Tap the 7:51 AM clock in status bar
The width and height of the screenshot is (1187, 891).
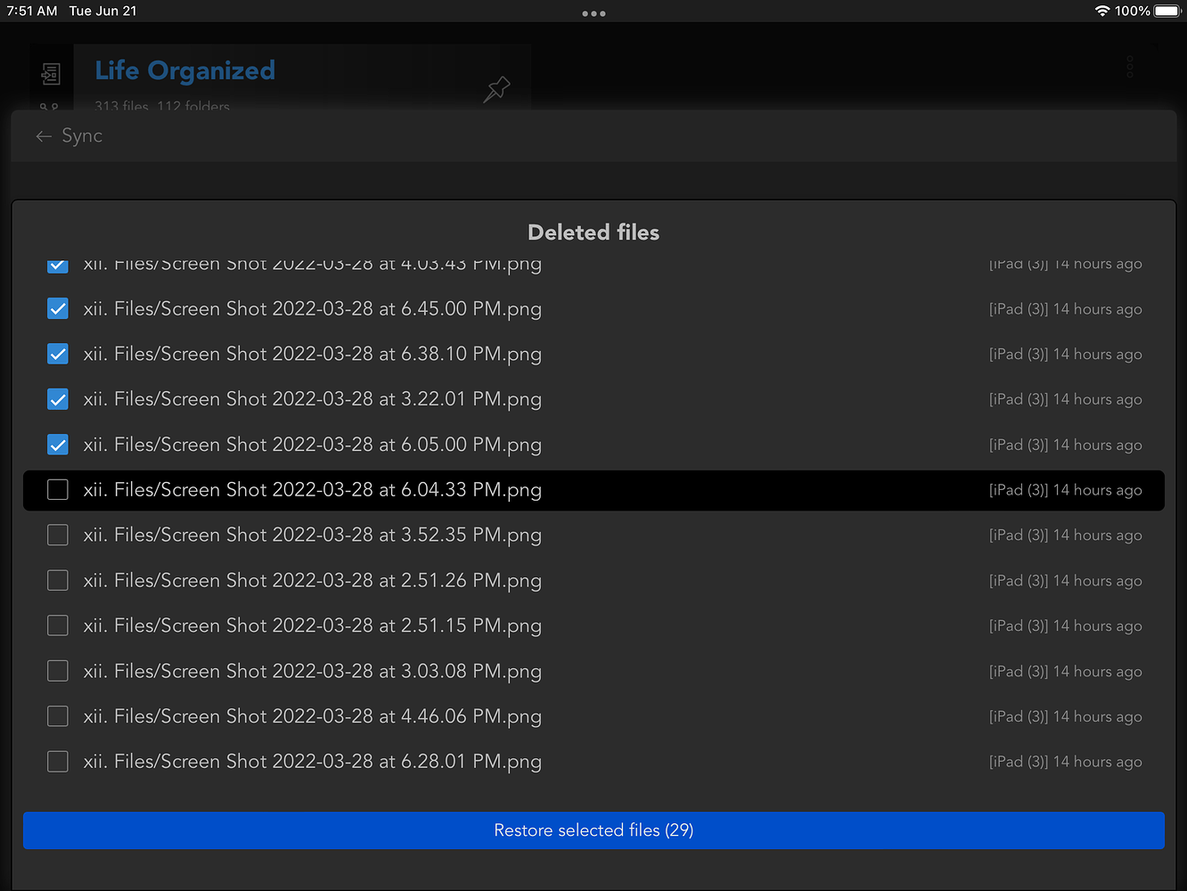pos(32,11)
